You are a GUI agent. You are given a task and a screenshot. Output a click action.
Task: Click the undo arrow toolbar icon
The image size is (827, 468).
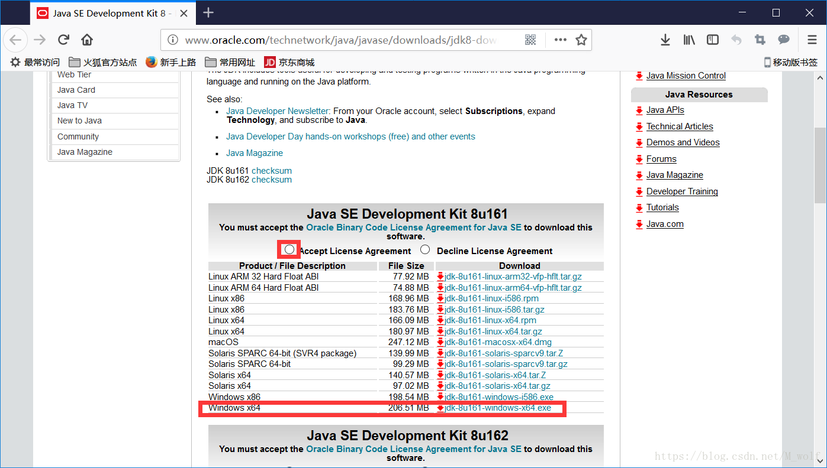tap(736, 40)
